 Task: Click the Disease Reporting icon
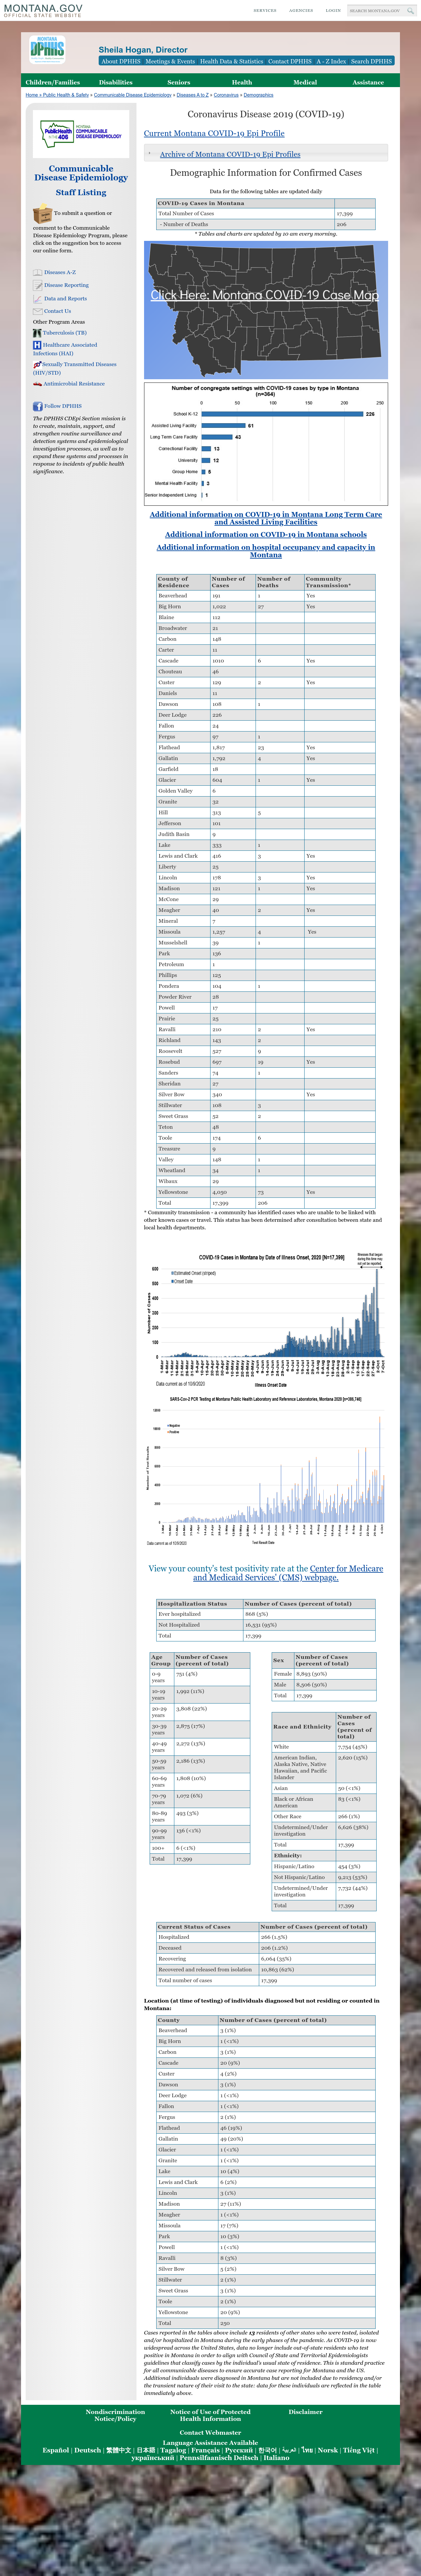37,285
